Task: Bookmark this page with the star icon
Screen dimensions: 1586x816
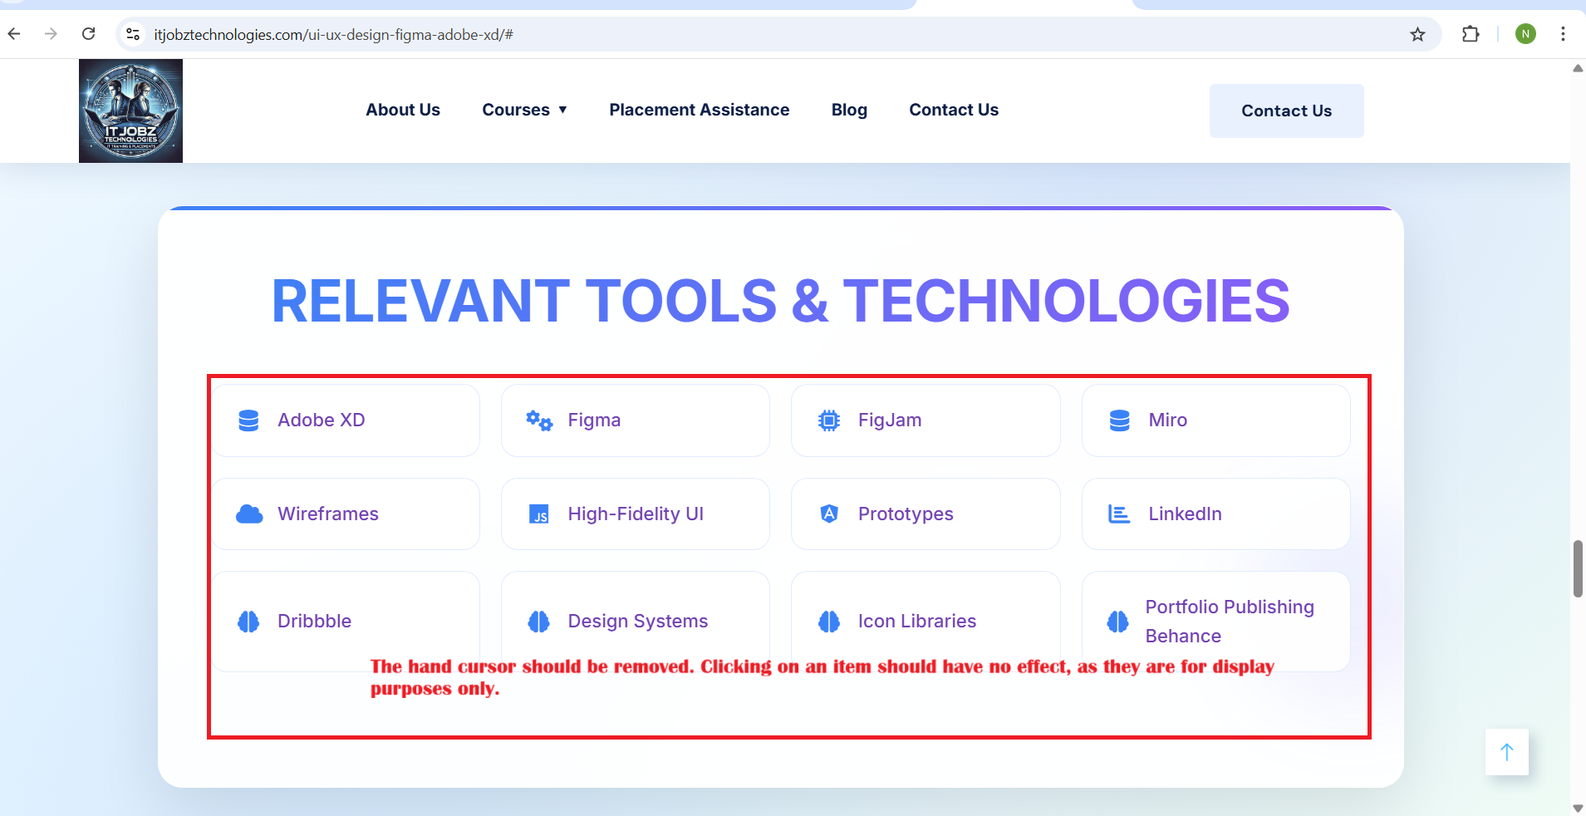Action: tap(1417, 34)
